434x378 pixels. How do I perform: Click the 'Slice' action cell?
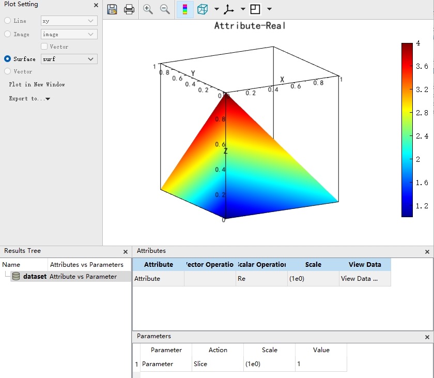[218, 364]
